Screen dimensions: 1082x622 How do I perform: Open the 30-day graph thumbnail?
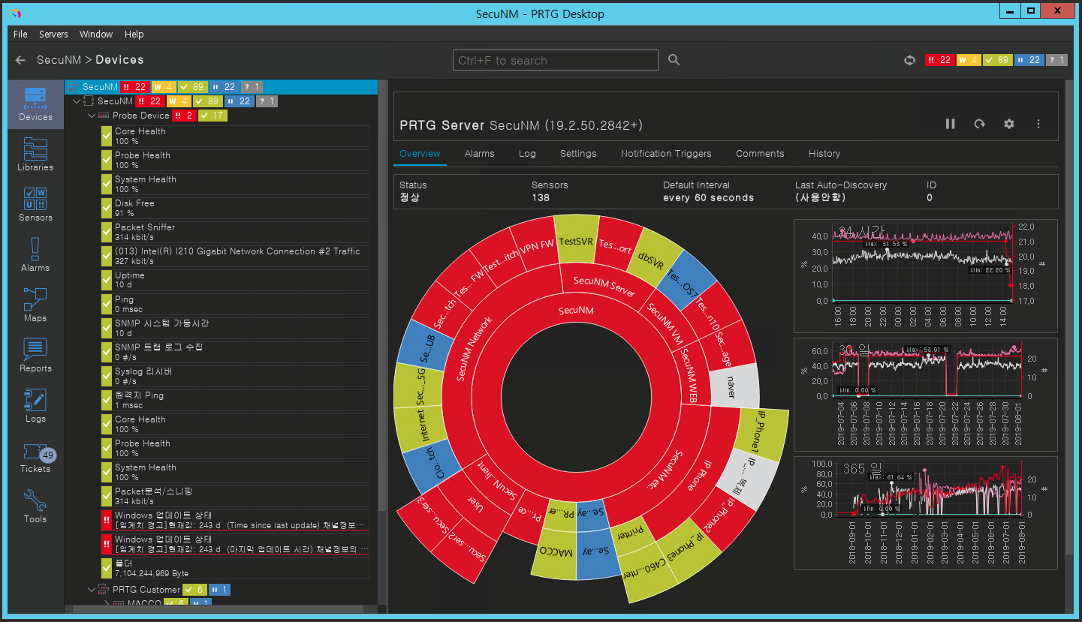925,393
